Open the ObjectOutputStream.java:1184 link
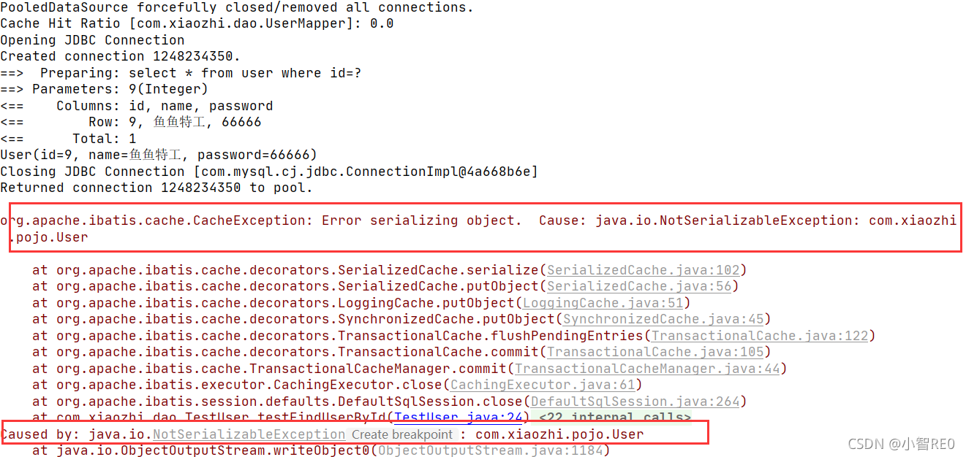 [x=490, y=450]
